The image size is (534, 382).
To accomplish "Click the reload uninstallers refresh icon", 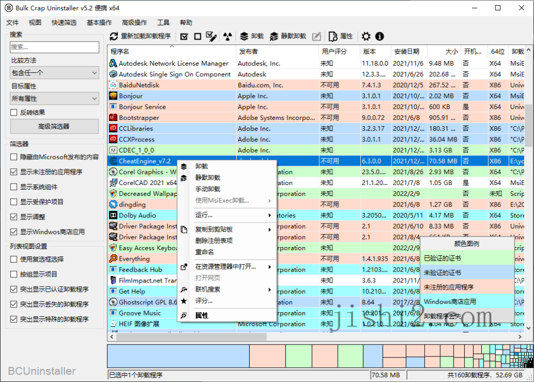I will pos(114,36).
